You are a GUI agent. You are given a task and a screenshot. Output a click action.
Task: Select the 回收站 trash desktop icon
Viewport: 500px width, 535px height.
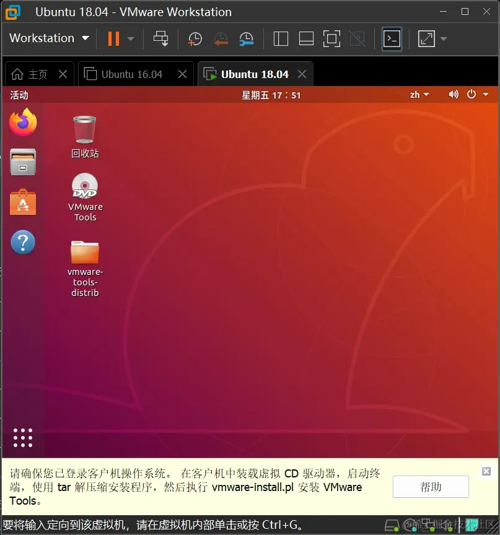pos(85,137)
